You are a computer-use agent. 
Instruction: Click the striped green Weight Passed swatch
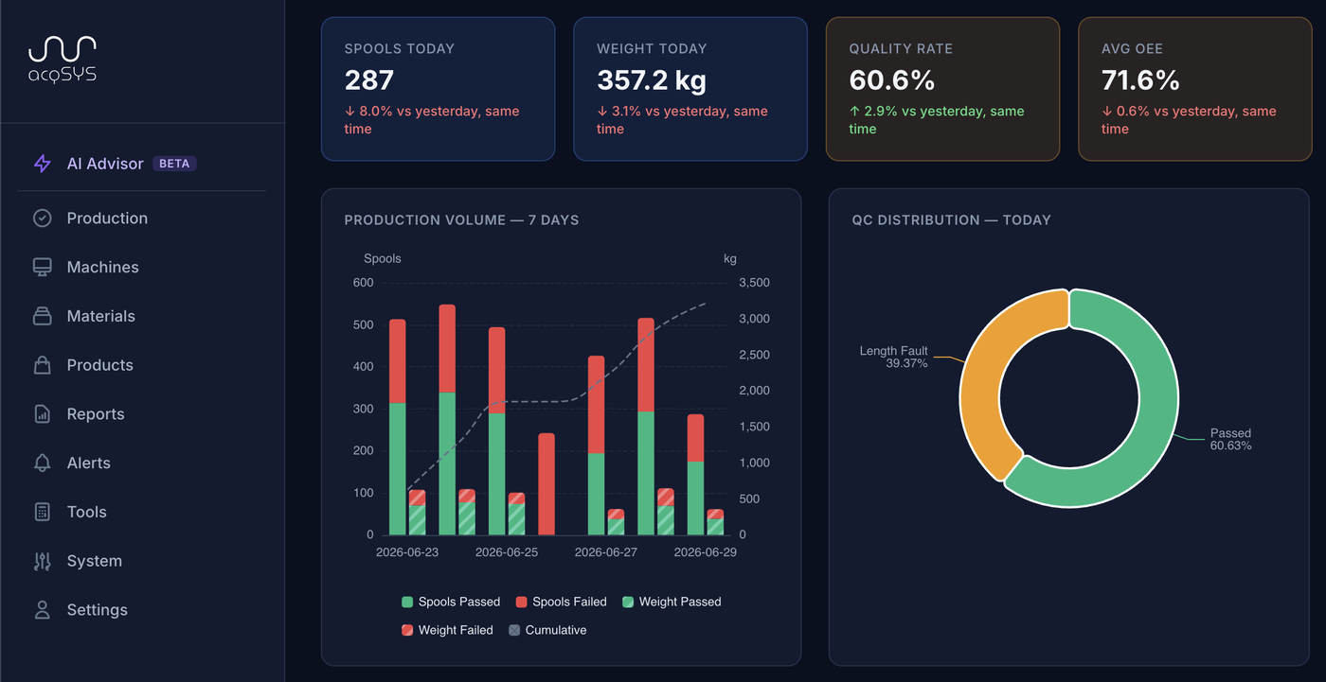[x=628, y=602]
